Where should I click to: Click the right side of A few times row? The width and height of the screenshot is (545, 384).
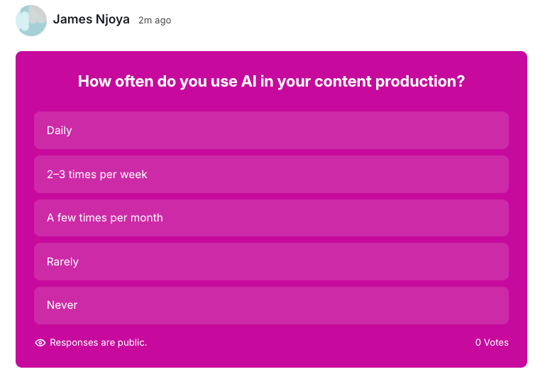490,218
